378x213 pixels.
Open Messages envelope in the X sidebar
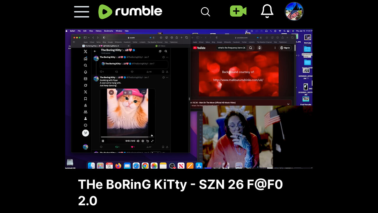click(85, 79)
